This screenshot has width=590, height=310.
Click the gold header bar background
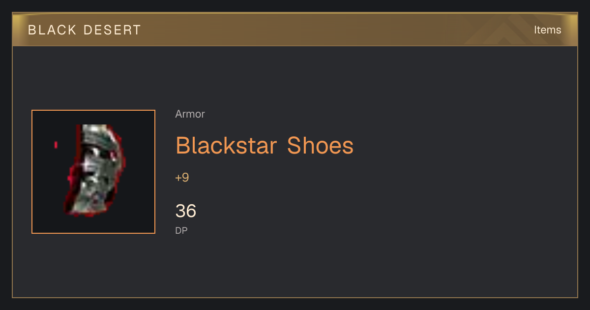(295, 30)
